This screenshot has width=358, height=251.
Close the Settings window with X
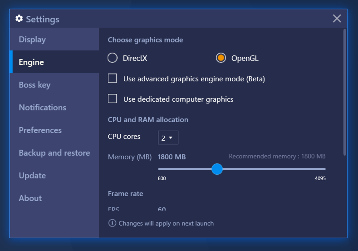(x=337, y=19)
